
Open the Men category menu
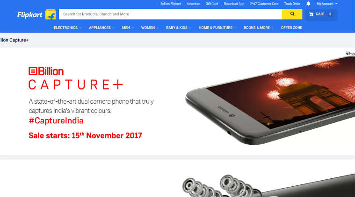[x=128, y=28]
